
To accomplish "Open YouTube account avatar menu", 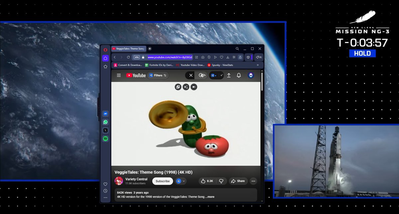I will 251,75.
